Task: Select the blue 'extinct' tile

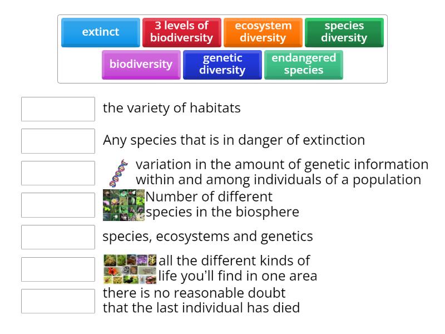Action: (x=100, y=32)
